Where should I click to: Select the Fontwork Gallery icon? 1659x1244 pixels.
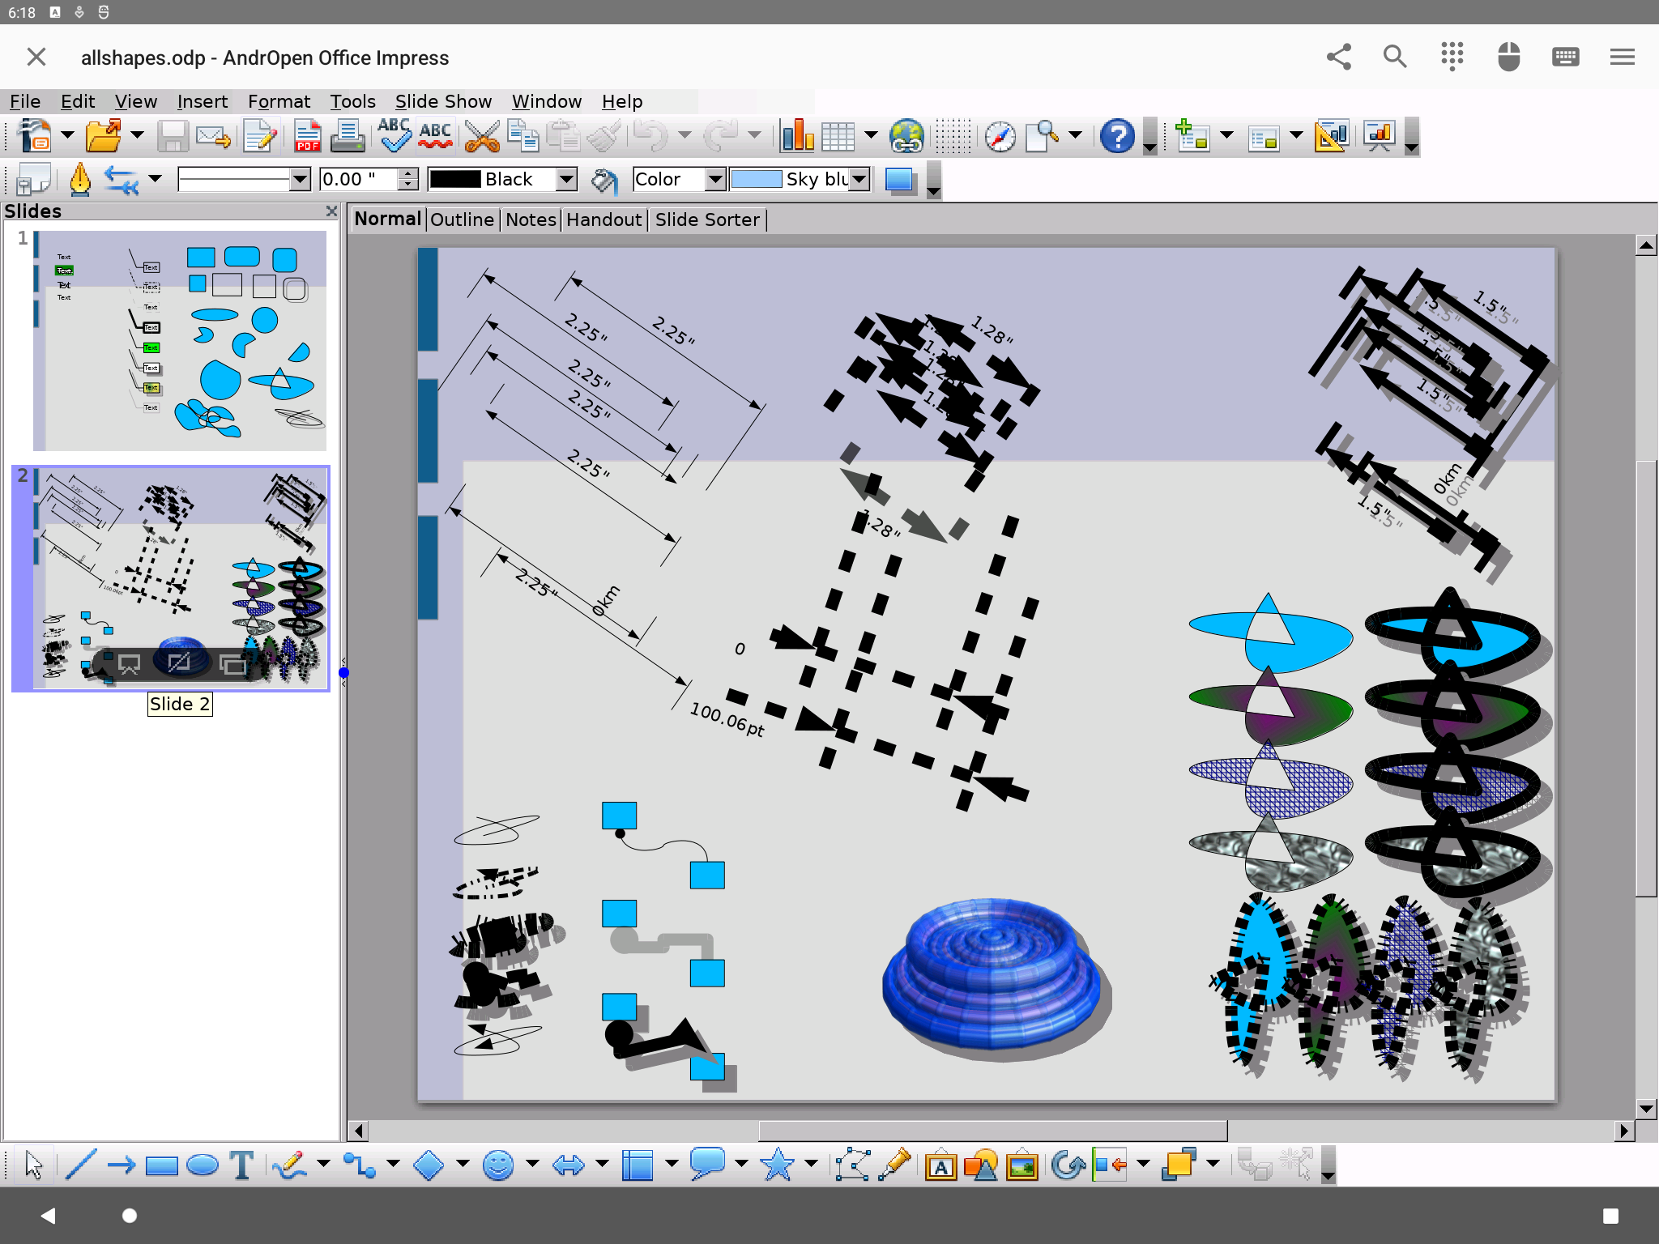click(940, 1165)
